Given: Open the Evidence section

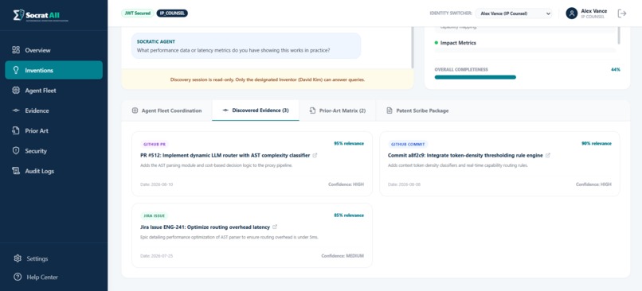Looking at the screenshot, I should (x=53, y=111).
